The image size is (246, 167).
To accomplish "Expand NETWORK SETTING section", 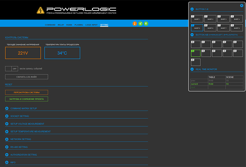I will click(7, 139).
